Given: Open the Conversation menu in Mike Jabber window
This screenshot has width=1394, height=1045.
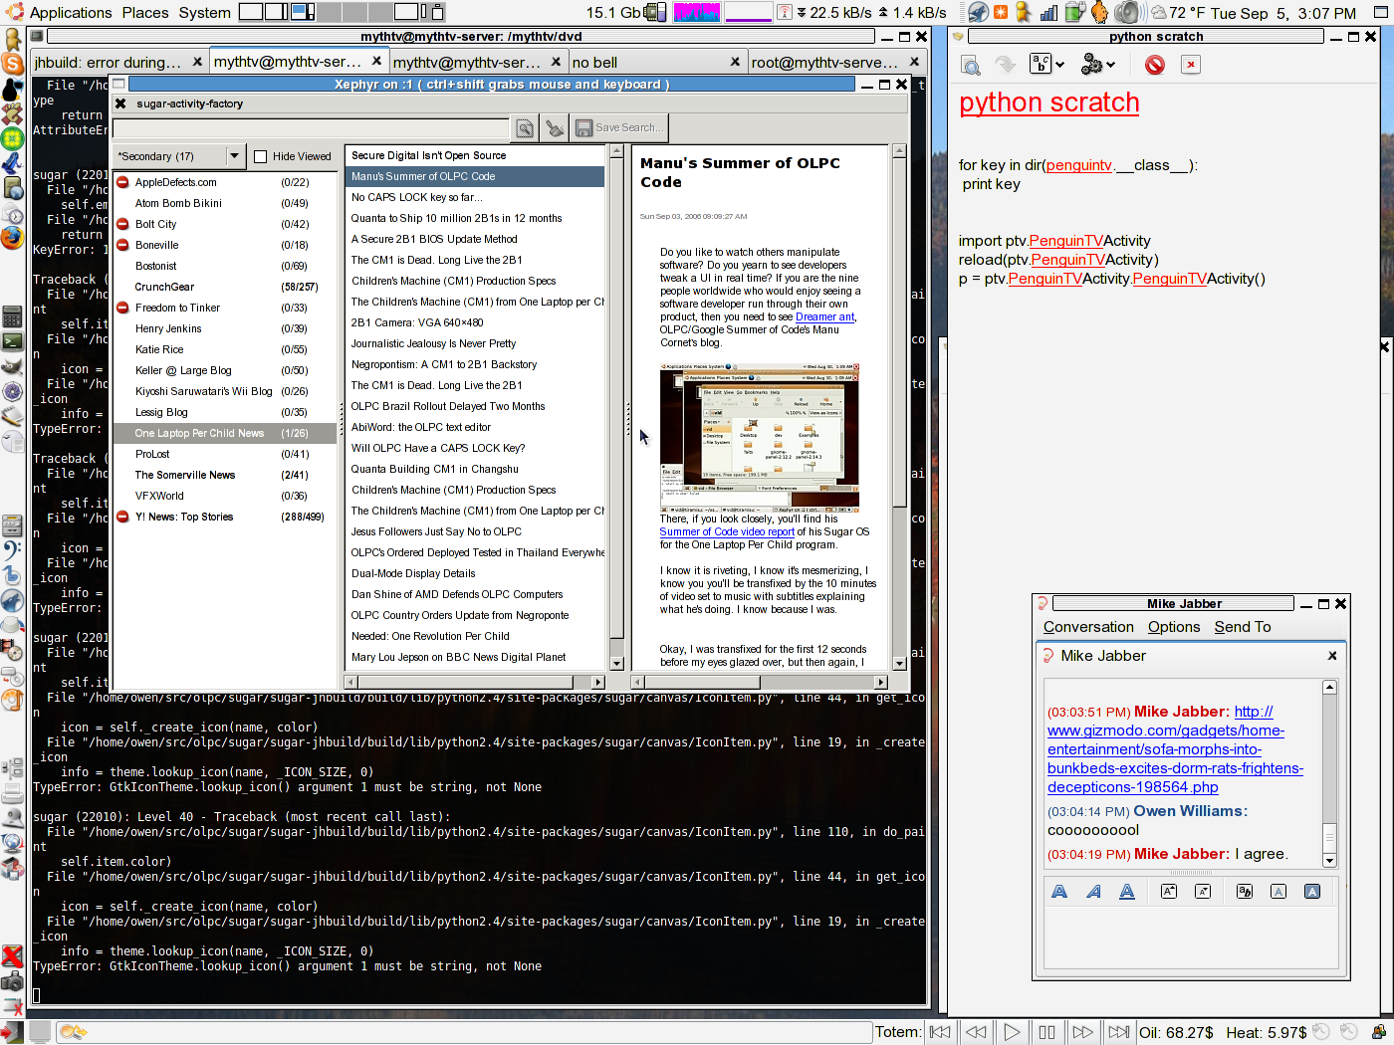Looking at the screenshot, I should [1088, 627].
